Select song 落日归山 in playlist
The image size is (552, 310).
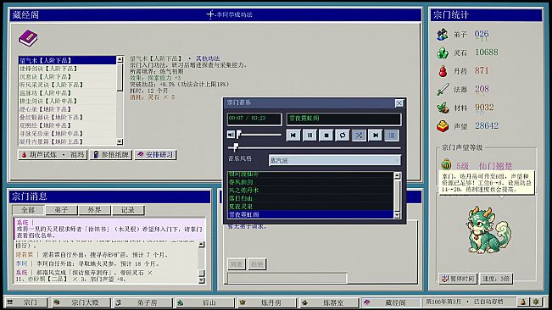[310, 198]
